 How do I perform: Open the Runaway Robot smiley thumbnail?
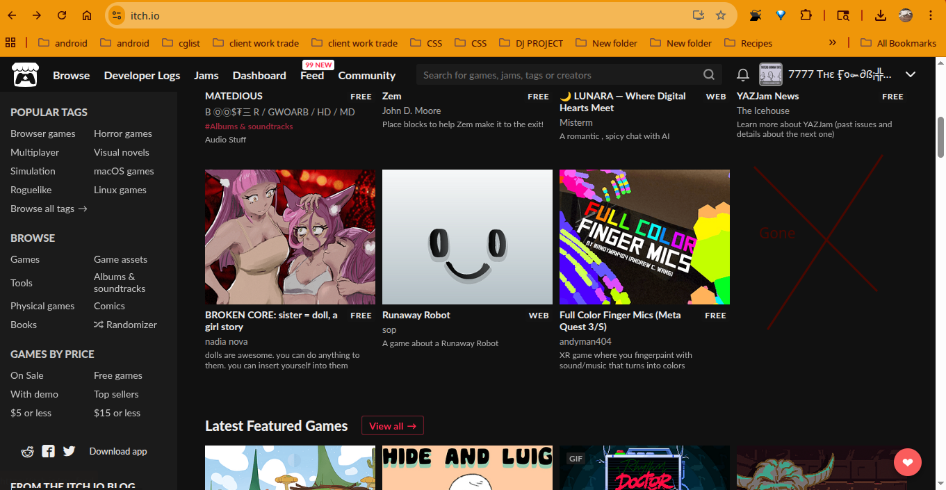pos(467,237)
